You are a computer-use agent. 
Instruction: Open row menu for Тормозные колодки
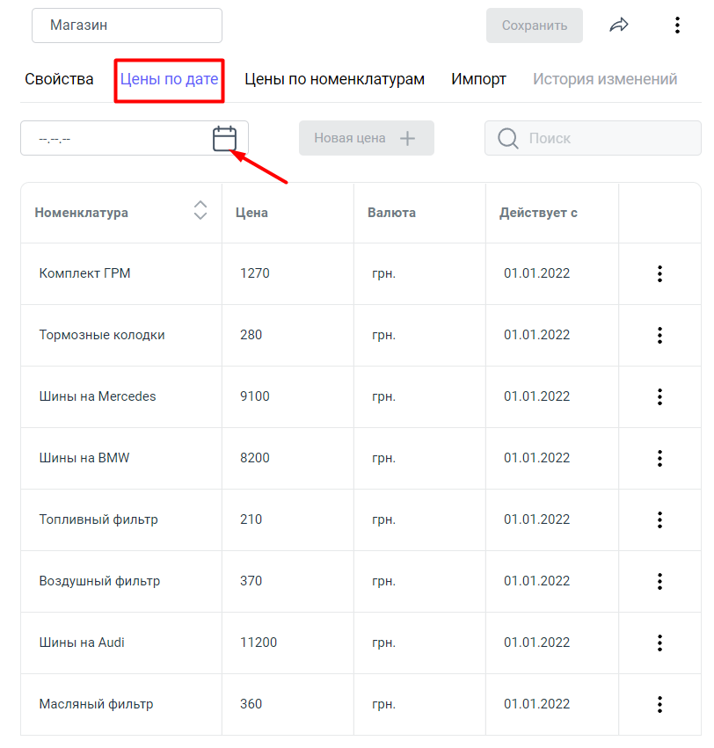[x=659, y=335]
